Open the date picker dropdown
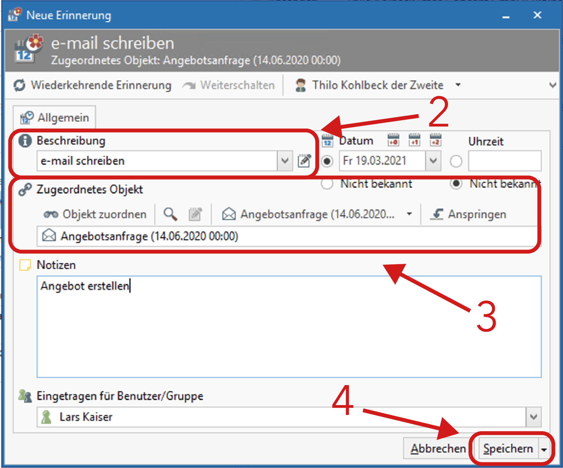 tap(433, 161)
